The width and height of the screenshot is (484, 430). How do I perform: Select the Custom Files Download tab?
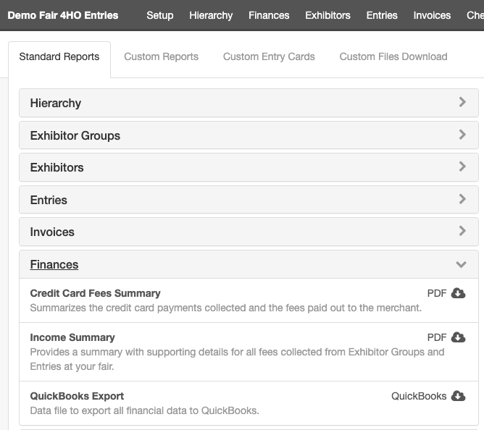tap(393, 56)
